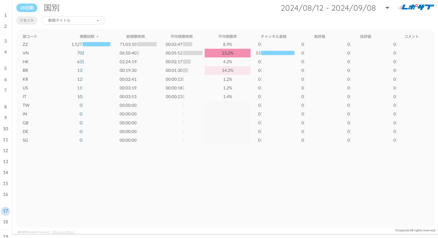Click the 06:50:40 total watch time
The height and width of the screenshot is (238, 438).
tap(128, 53)
